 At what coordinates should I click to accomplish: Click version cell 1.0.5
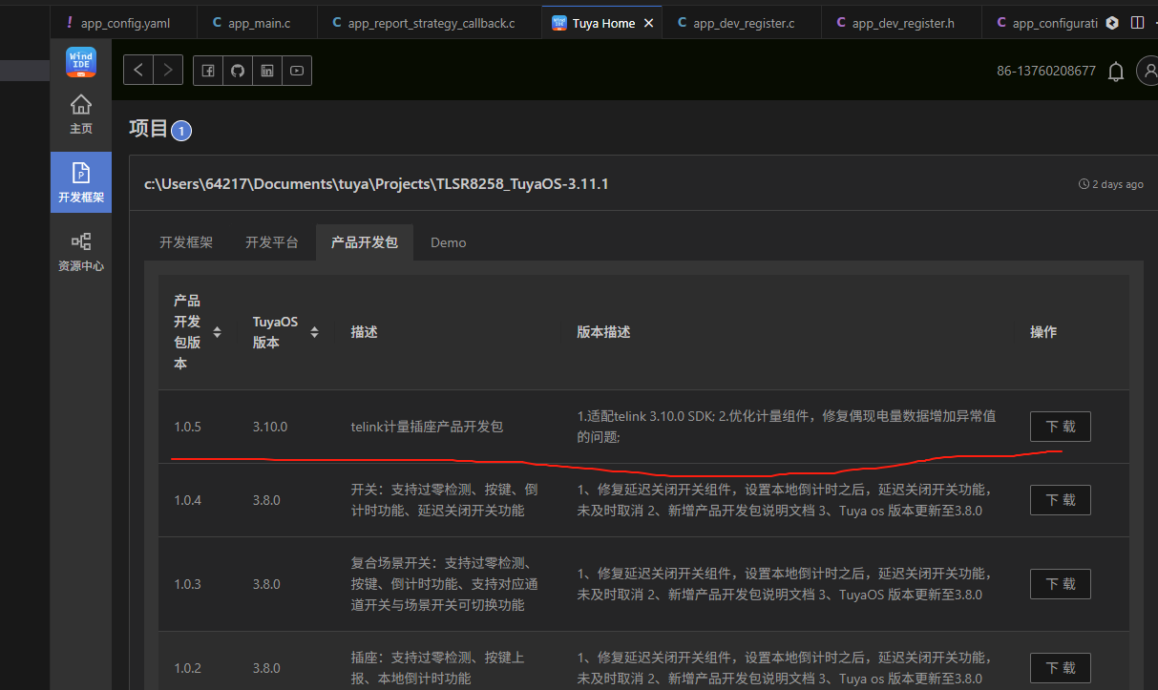tap(188, 427)
